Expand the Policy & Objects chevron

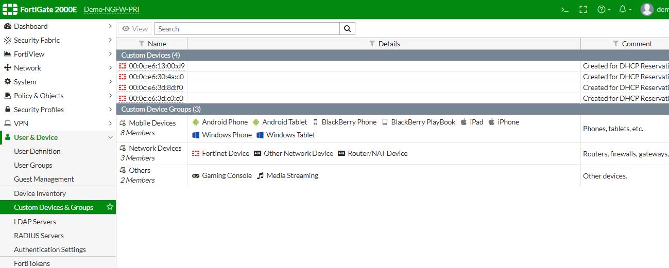coord(110,96)
